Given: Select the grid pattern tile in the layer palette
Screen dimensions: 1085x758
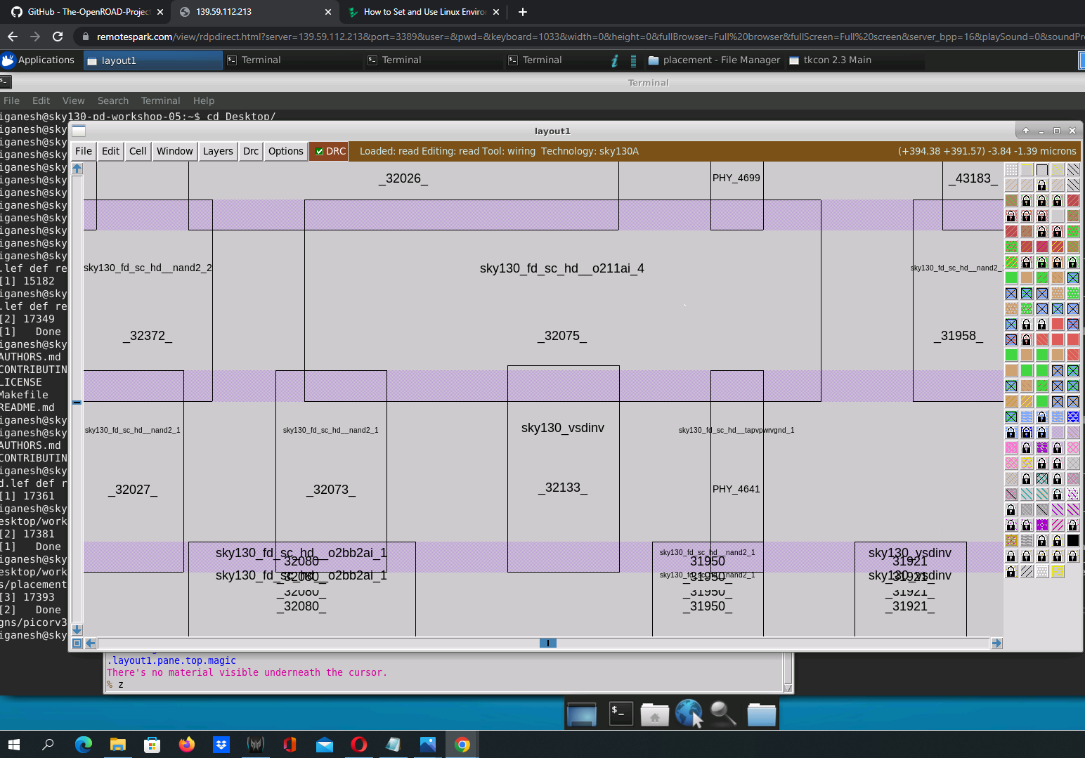Looking at the screenshot, I should click(x=1011, y=169).
